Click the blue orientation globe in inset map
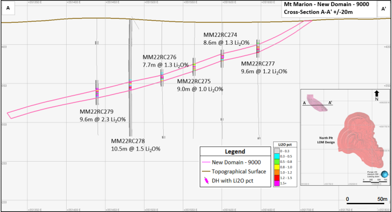 pos(384,174)
